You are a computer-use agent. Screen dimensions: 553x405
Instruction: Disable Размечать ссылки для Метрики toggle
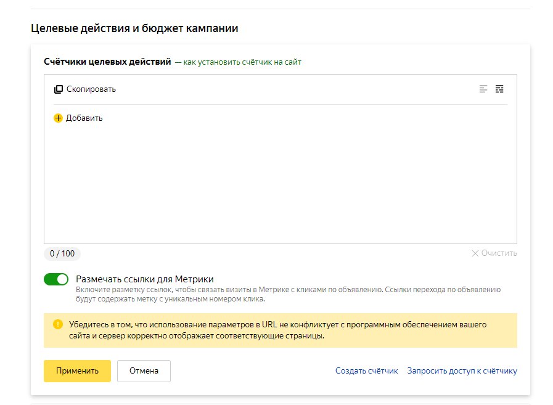56,279
